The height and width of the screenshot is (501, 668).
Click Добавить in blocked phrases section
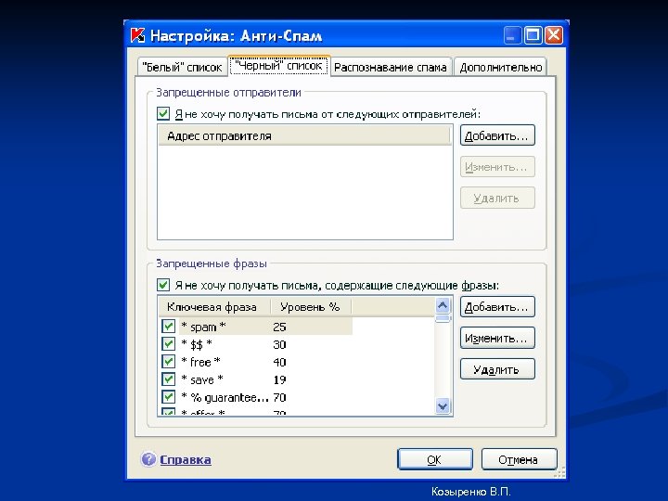tap(497, 307)
